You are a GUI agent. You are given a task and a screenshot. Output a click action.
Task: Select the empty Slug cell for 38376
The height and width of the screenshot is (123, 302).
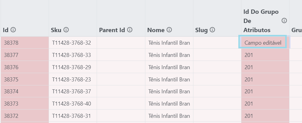pyautogui.click(x=217, y=67)
